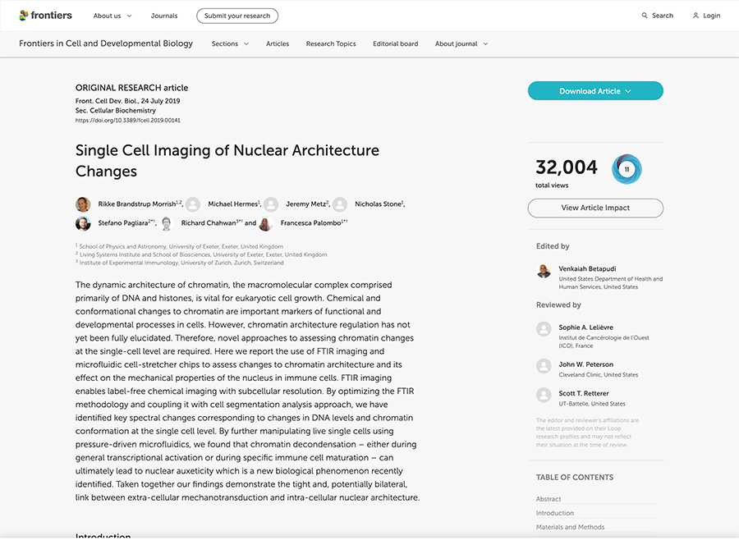The width and height of the screenshot is (739, 554).
Task: Click the Search link text
Action: click(662, 16)
